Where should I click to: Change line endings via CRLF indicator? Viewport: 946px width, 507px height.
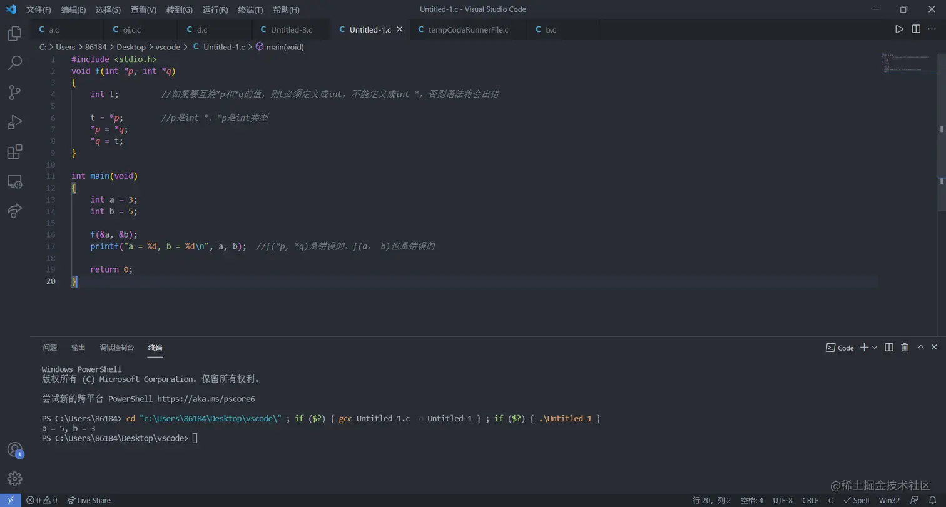810,500
